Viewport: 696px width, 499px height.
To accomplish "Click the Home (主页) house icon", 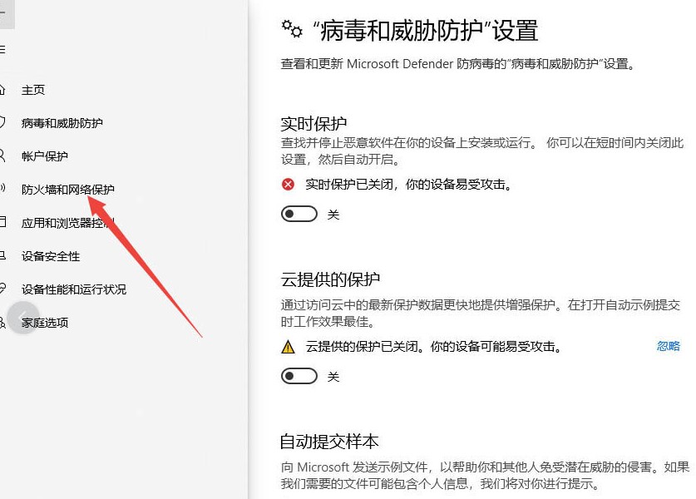I will point(2,90).
